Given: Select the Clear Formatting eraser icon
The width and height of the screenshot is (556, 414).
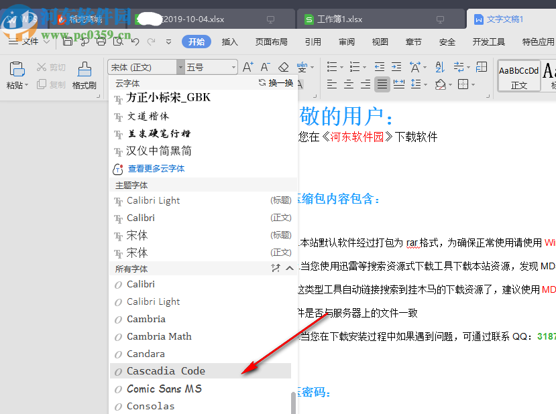Looking at the screenshot, I should [283, 67].
